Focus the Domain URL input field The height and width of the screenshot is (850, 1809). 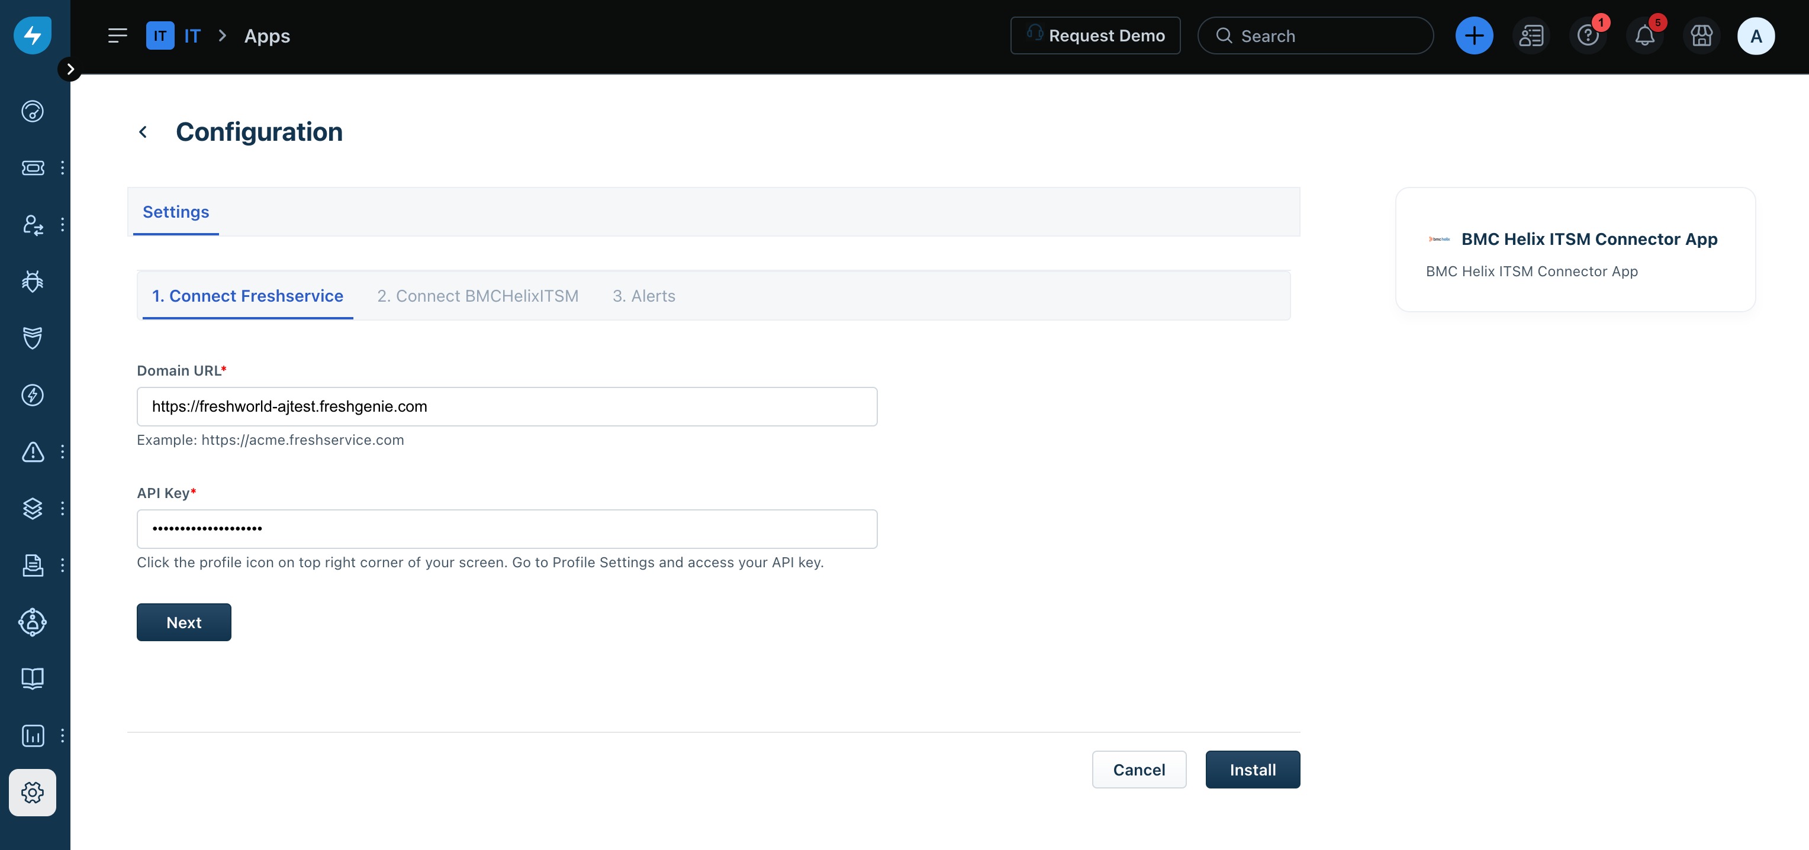[506, 406]
